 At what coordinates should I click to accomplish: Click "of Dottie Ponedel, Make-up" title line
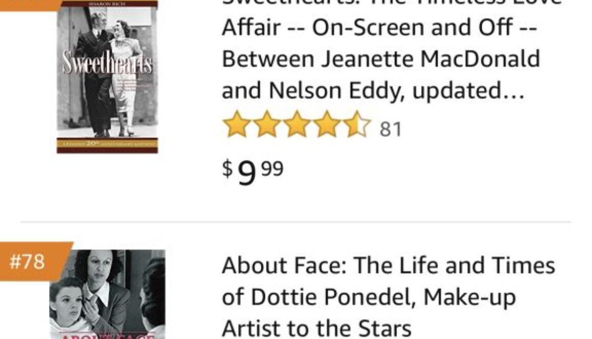tap(368, 297)
